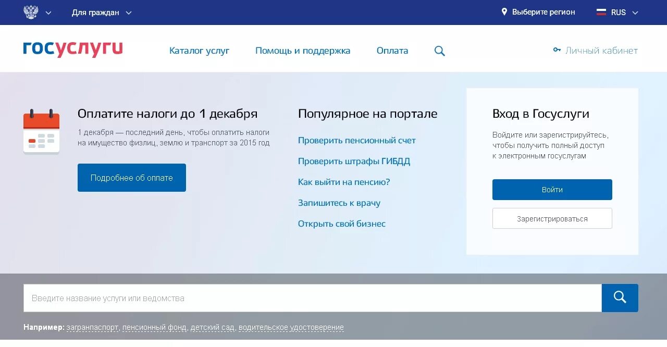Open 'Проверить пенсионный счет' link

[357, 140]
